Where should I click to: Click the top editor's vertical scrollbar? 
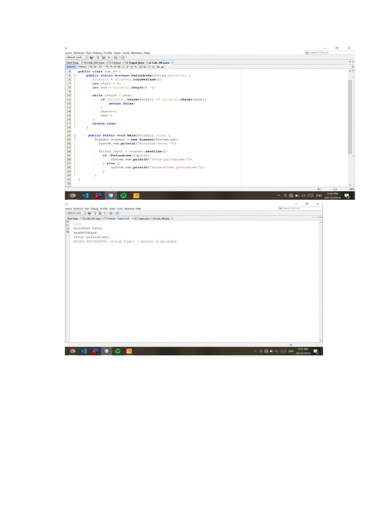(350, 116)
